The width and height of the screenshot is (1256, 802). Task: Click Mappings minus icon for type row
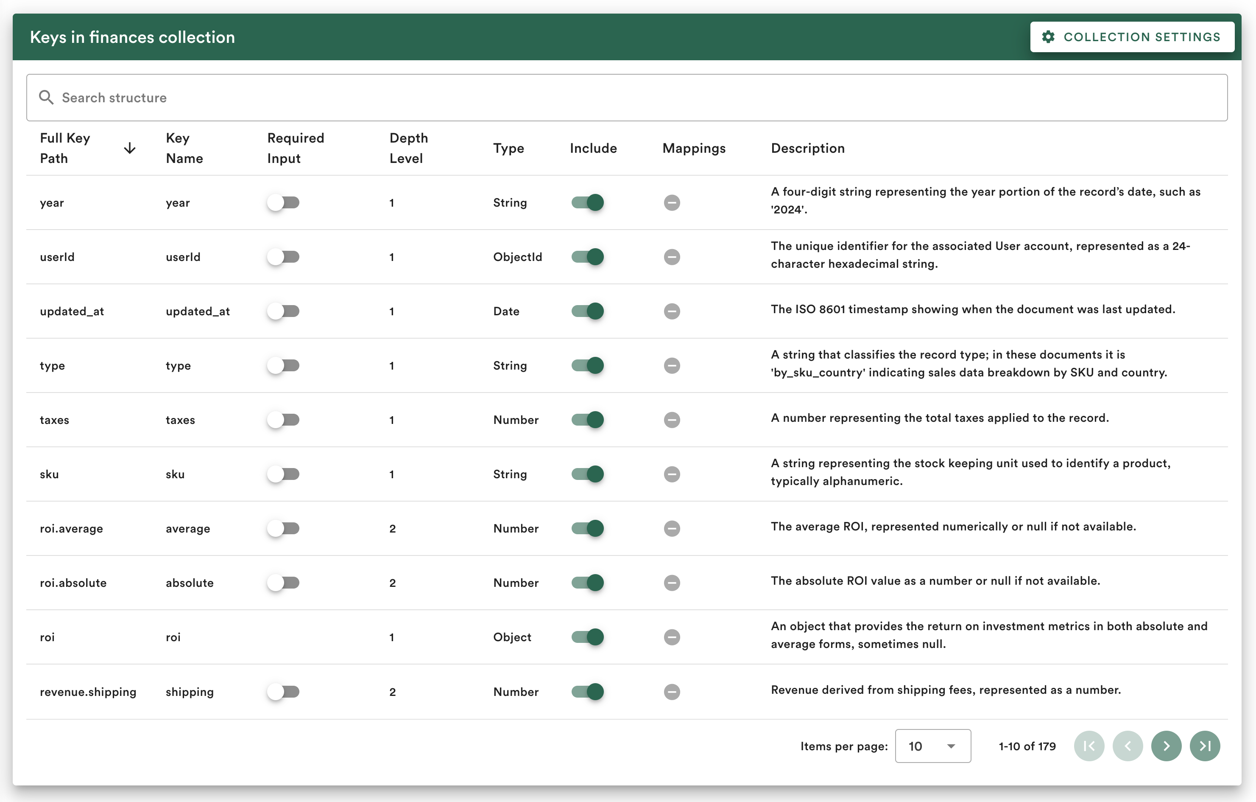(672, 365)
